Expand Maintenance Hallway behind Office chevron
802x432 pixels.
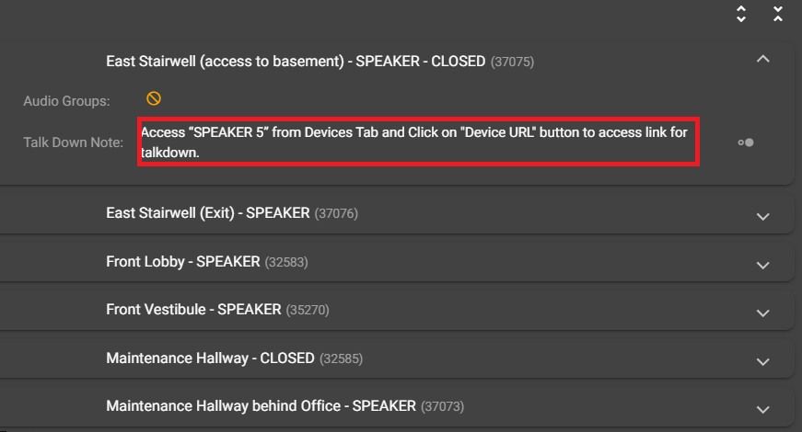pyautogui.click(x=763, y=410)
